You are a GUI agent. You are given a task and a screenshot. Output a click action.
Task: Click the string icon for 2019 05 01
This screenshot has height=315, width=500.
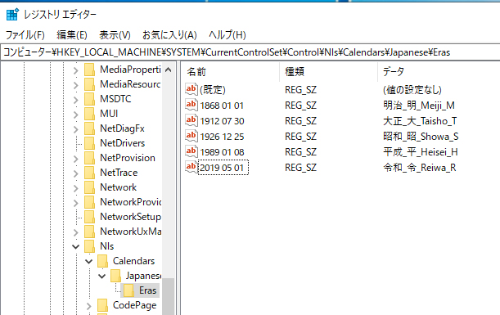point(191,167)
